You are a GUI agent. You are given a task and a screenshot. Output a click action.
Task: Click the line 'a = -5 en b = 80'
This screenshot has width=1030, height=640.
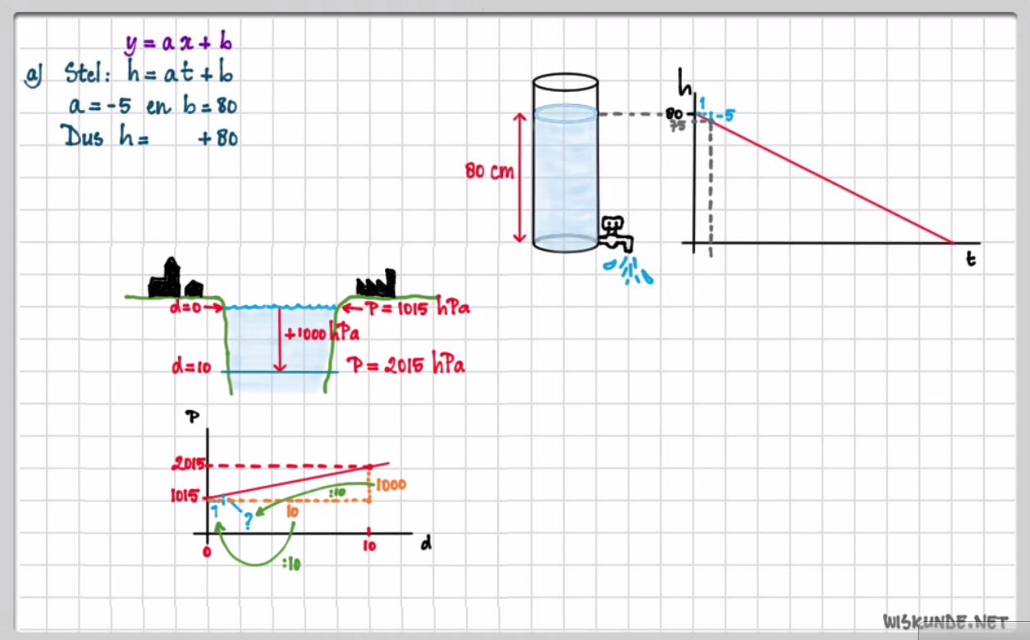[153, 106]
